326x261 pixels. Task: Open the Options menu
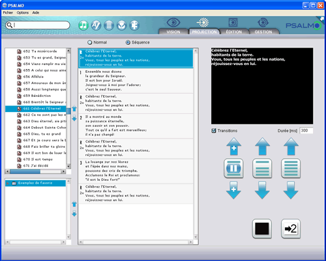tap(23, 12)
